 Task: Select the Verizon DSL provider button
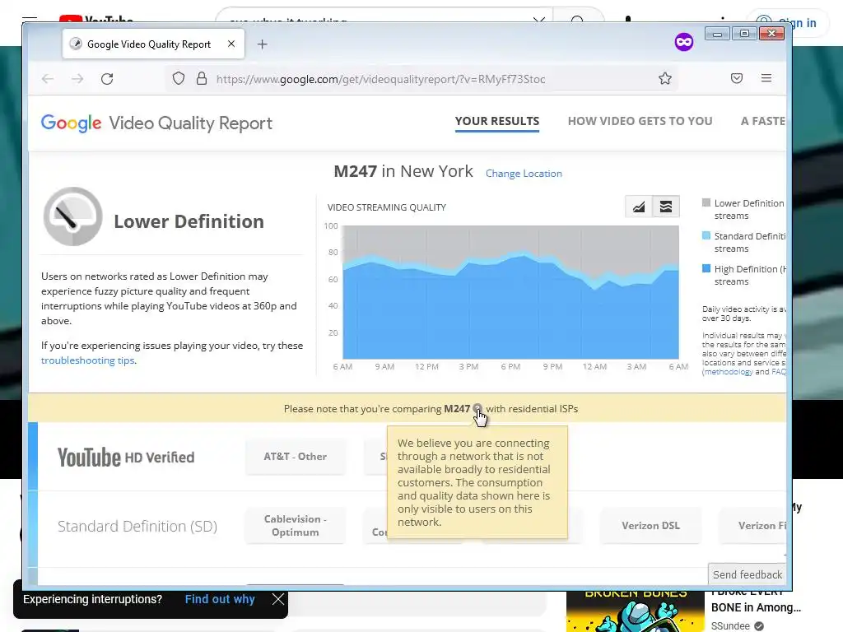[650, 526]
